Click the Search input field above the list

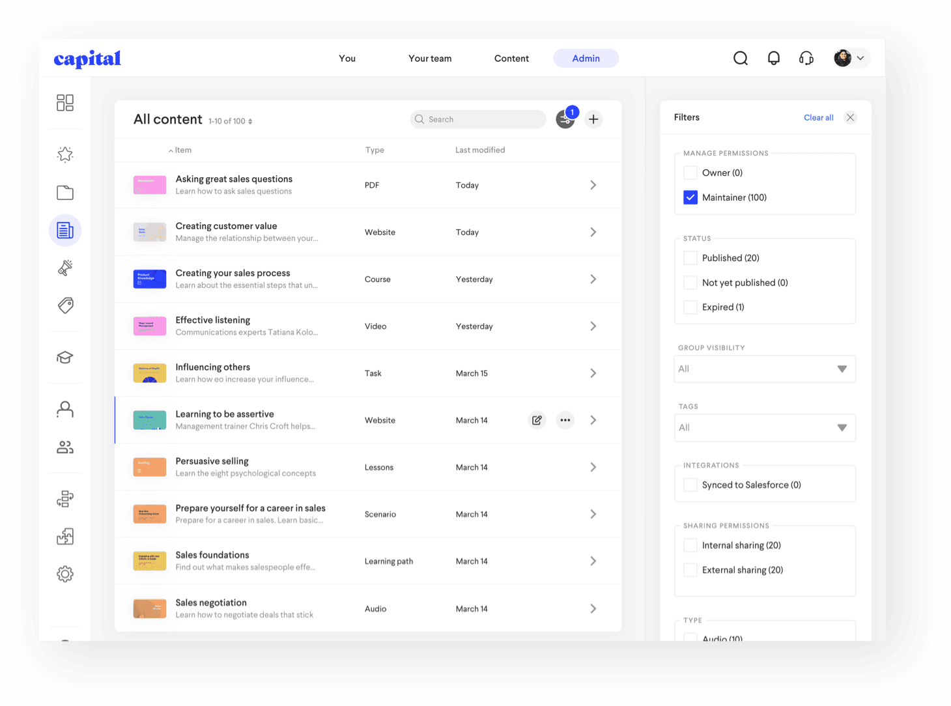pyautogui.click(x=477, y=119)
